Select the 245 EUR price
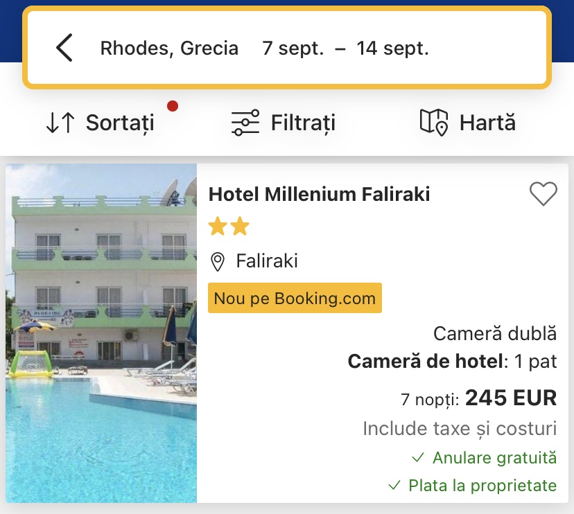The image size is (574, 514). [x=511, y=398]
